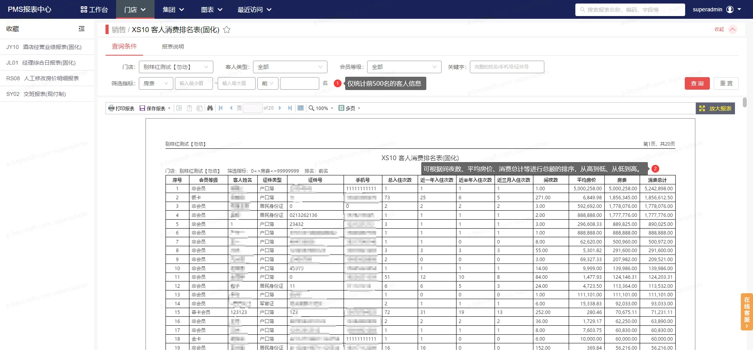The image size is (753, 350).
Task: Open the save report dropdown arrow
Action: click(x=169, y=108)
